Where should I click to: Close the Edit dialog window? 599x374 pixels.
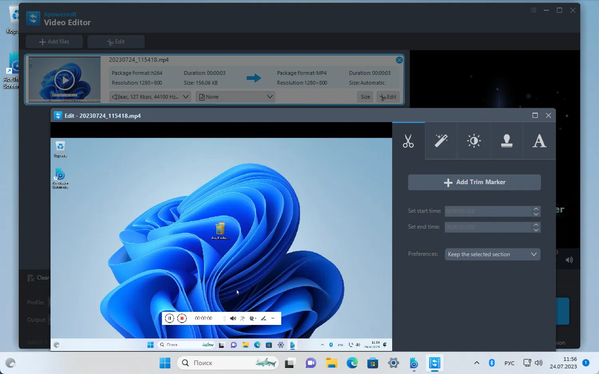pos(549,115)
